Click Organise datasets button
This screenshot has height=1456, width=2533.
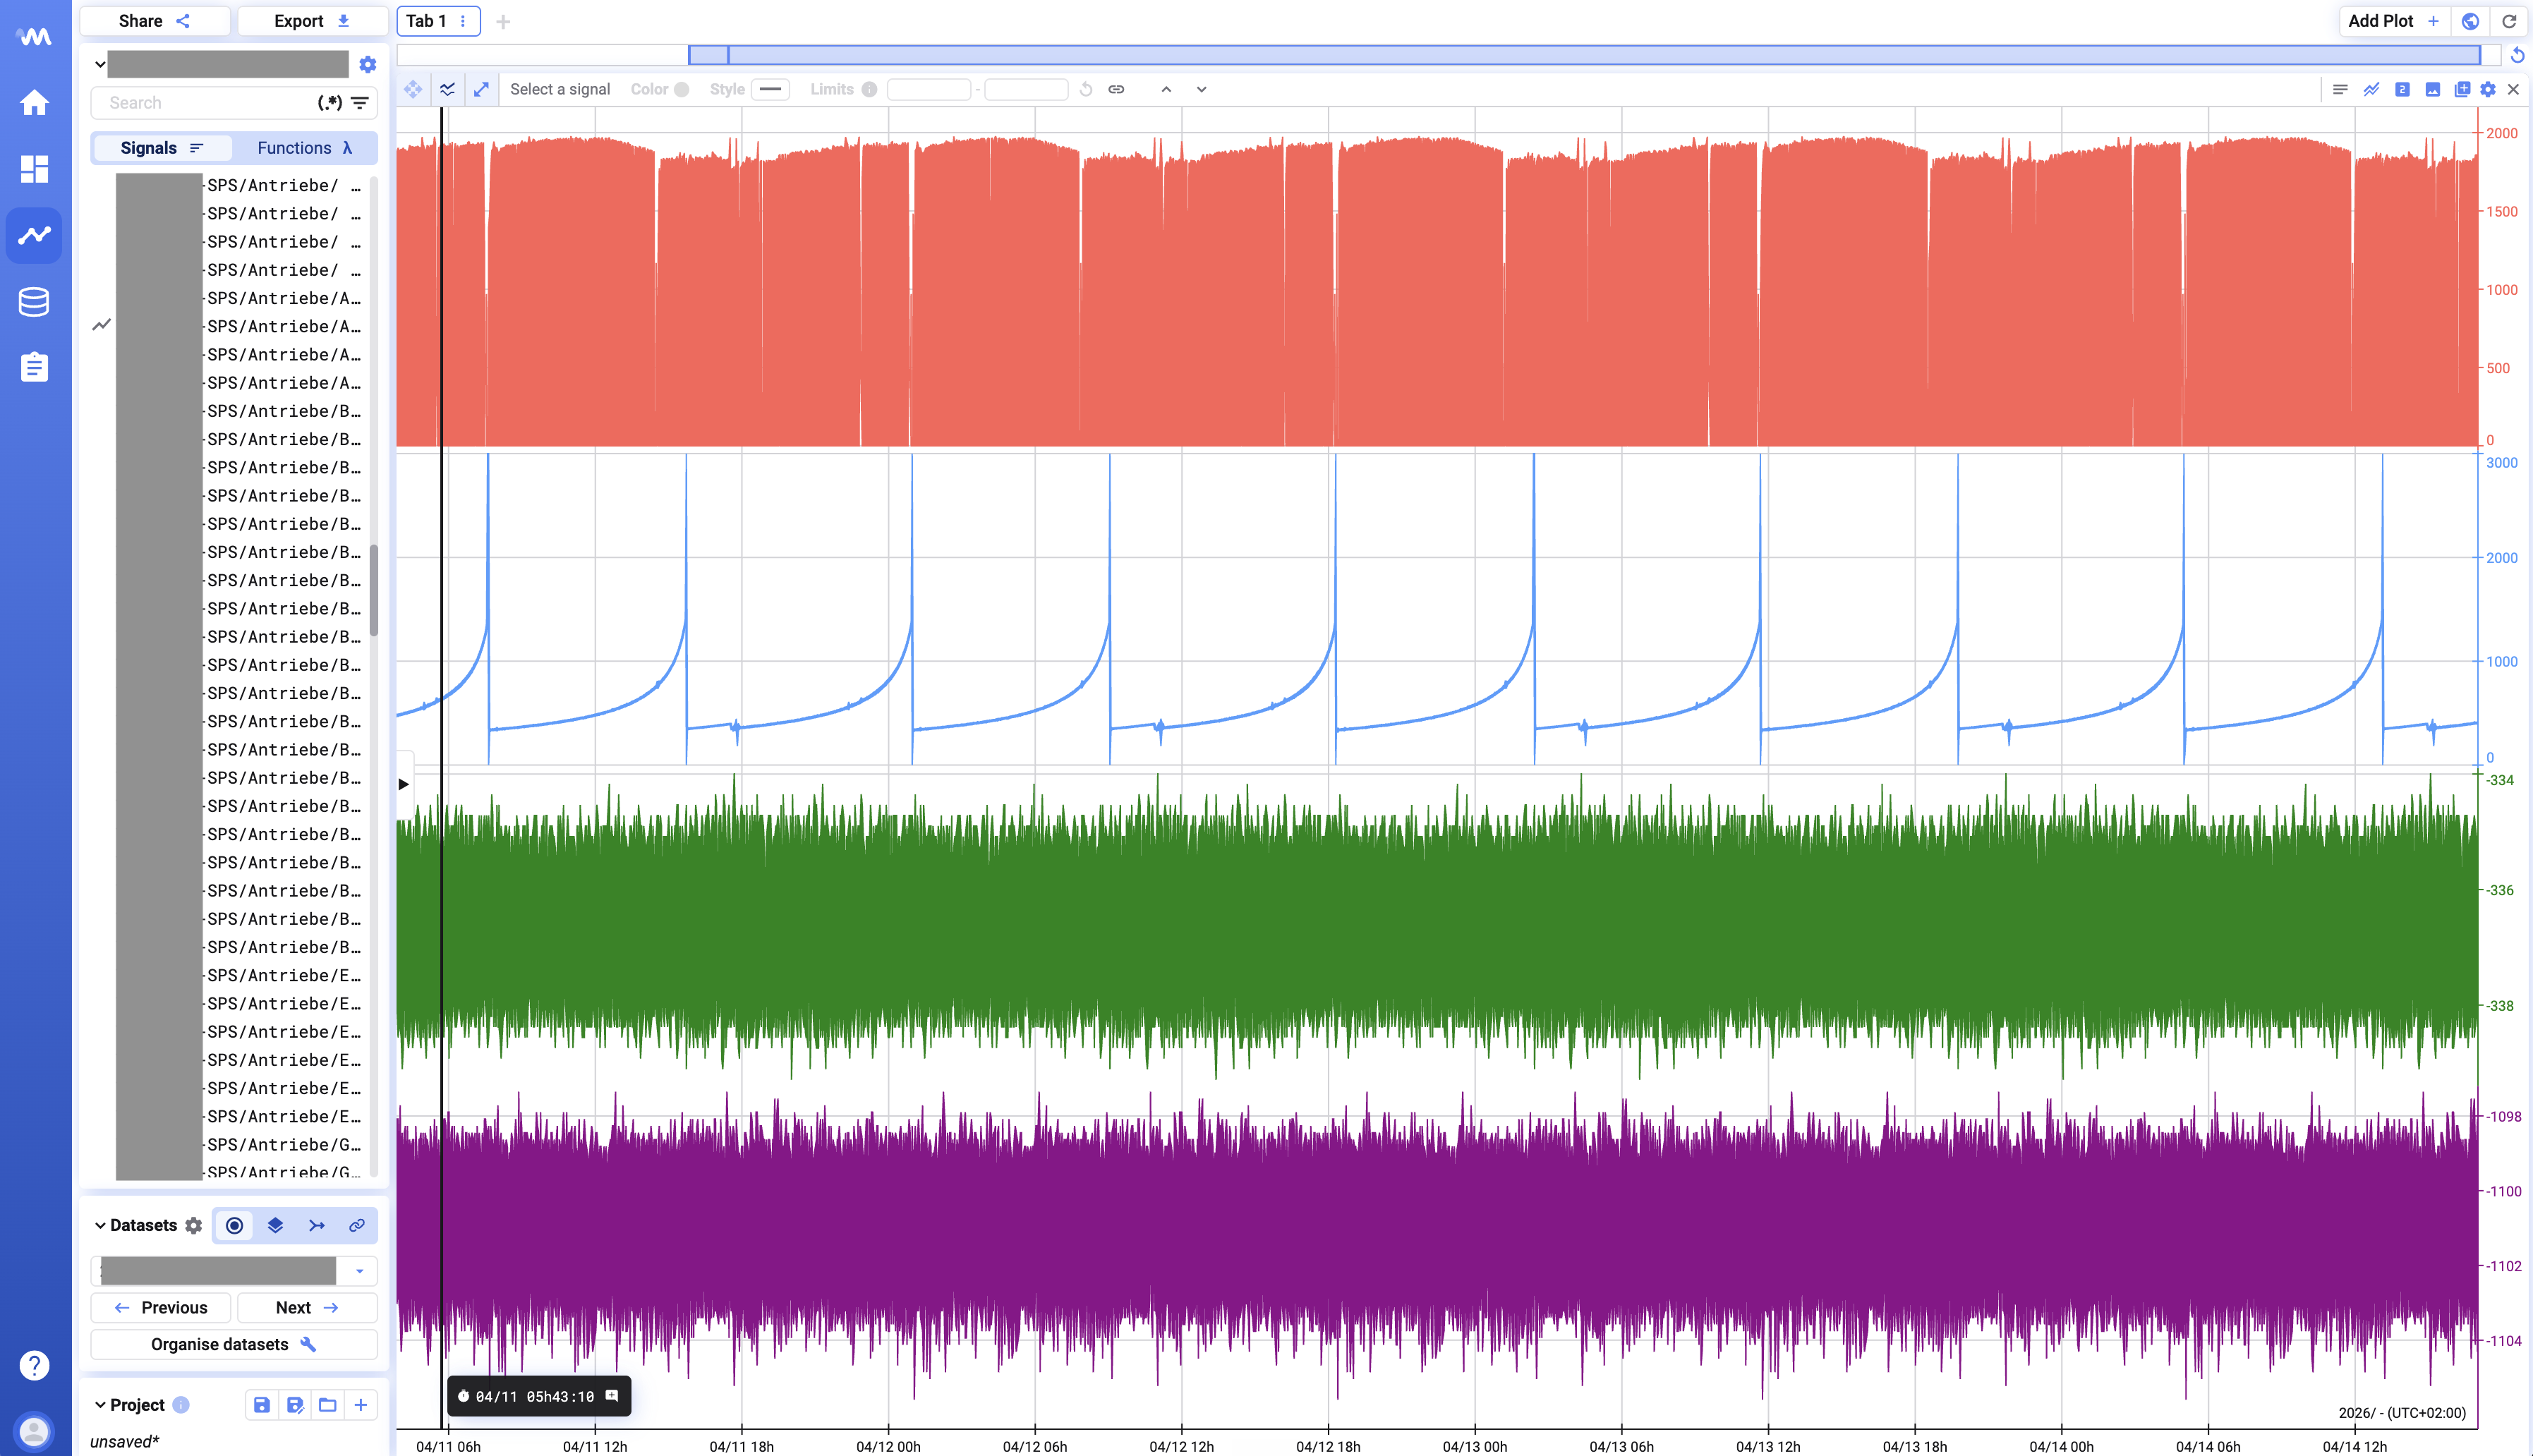tap(234, 1344)
